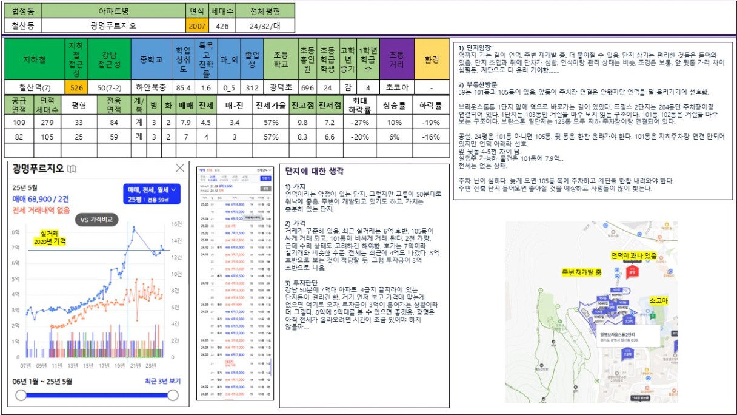Select the green school flag marker on map
Screen dimensions: 737x415
[653, 315]
